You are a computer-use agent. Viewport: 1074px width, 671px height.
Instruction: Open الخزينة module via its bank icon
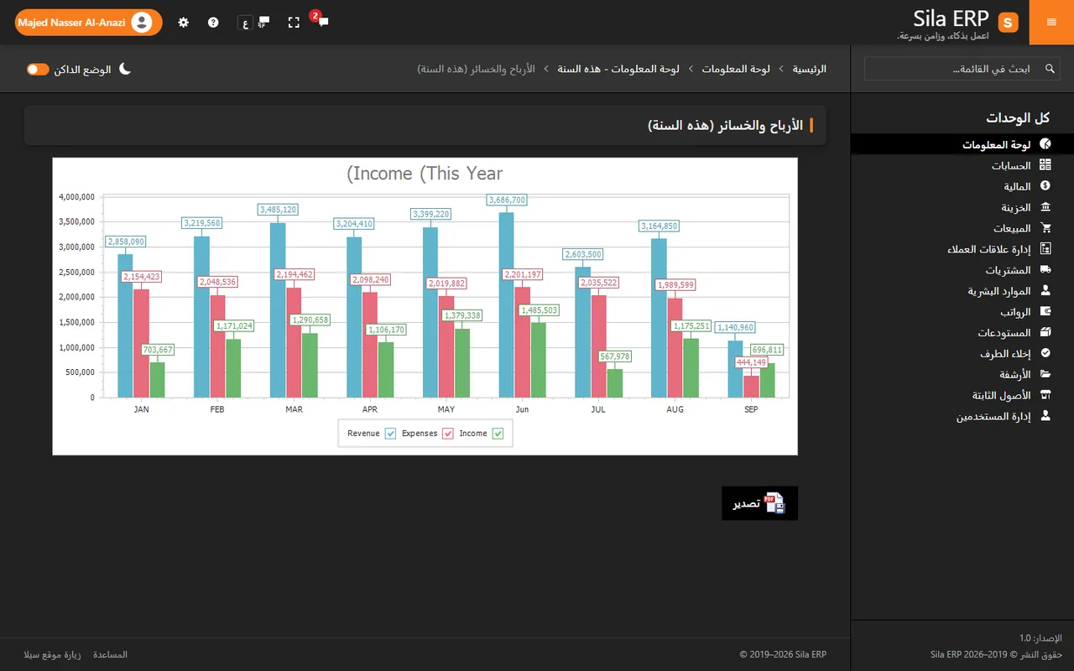[x=1045, y=207]
